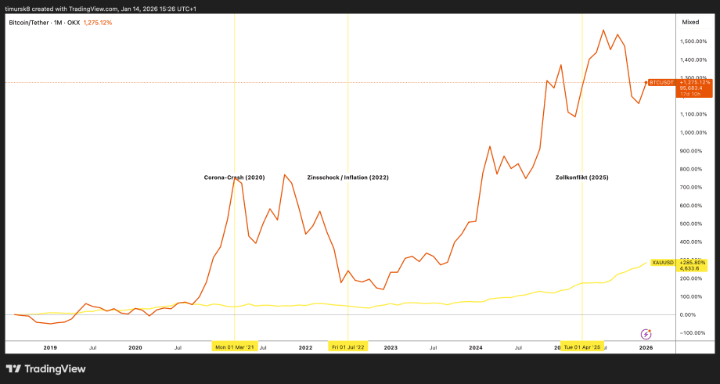Click the Bitcoin/Tether symbol title
Image resolution: width=720 pixels, height=384 pixels.
[x=30, y=23]
